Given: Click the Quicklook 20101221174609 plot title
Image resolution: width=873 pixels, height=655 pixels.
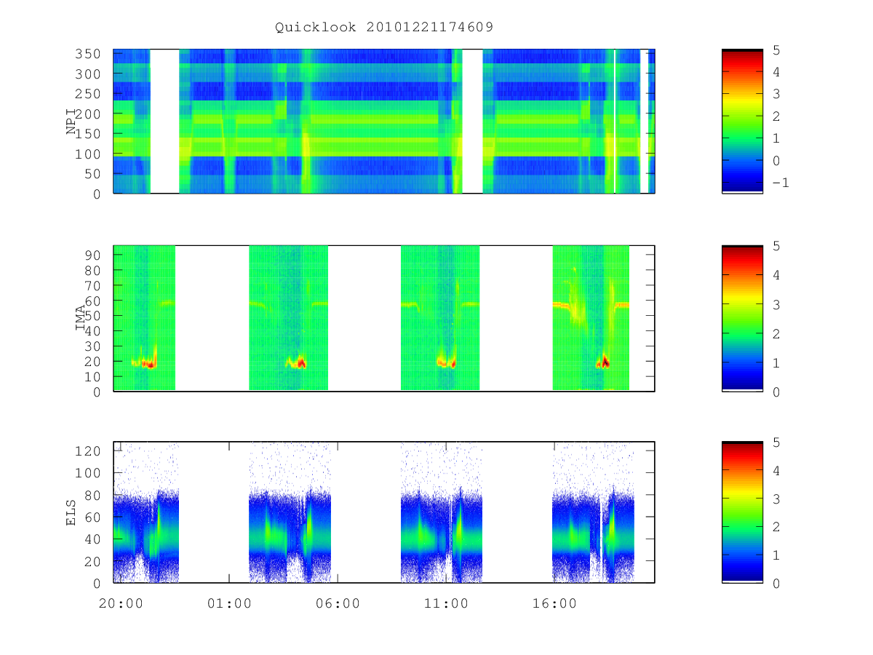Looking at the screenshot, I should click(384, 28).
